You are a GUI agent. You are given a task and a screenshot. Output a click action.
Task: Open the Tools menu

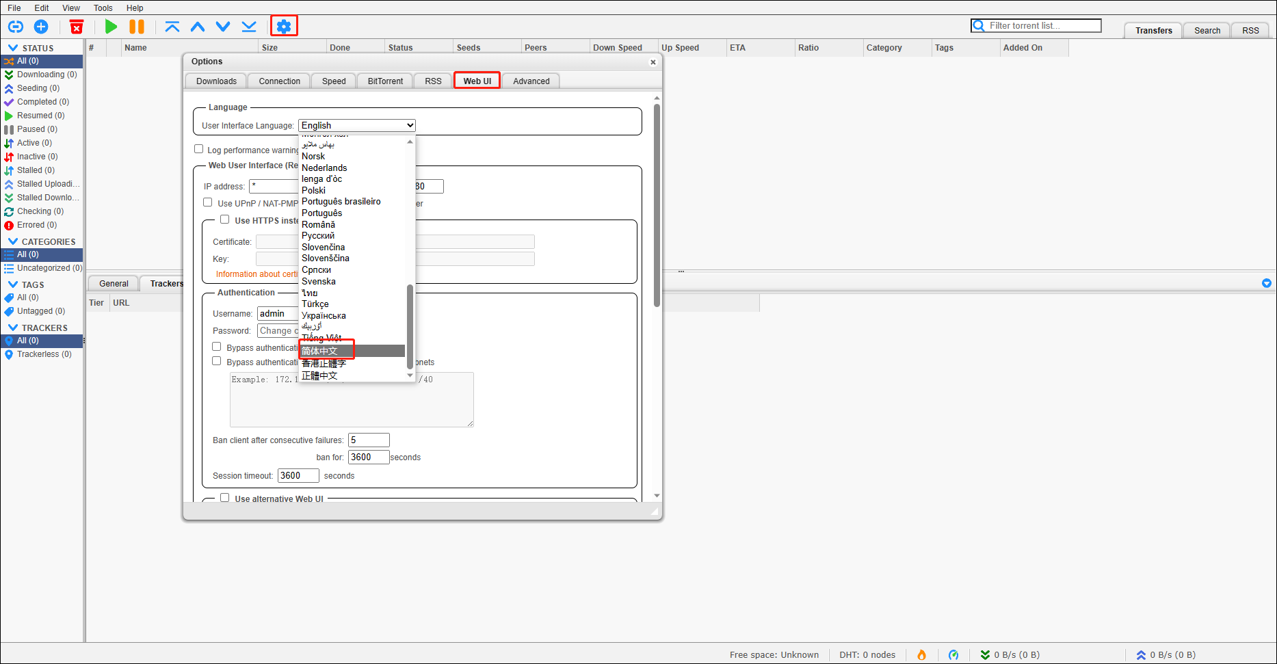click(x=103, y=8)
